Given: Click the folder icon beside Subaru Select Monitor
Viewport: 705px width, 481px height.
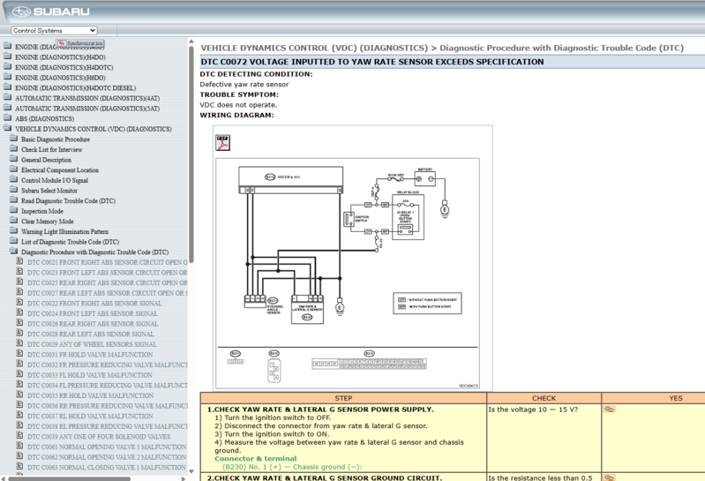Looking at the screenshot, I should pyautogui.click(x=14, y=190).
